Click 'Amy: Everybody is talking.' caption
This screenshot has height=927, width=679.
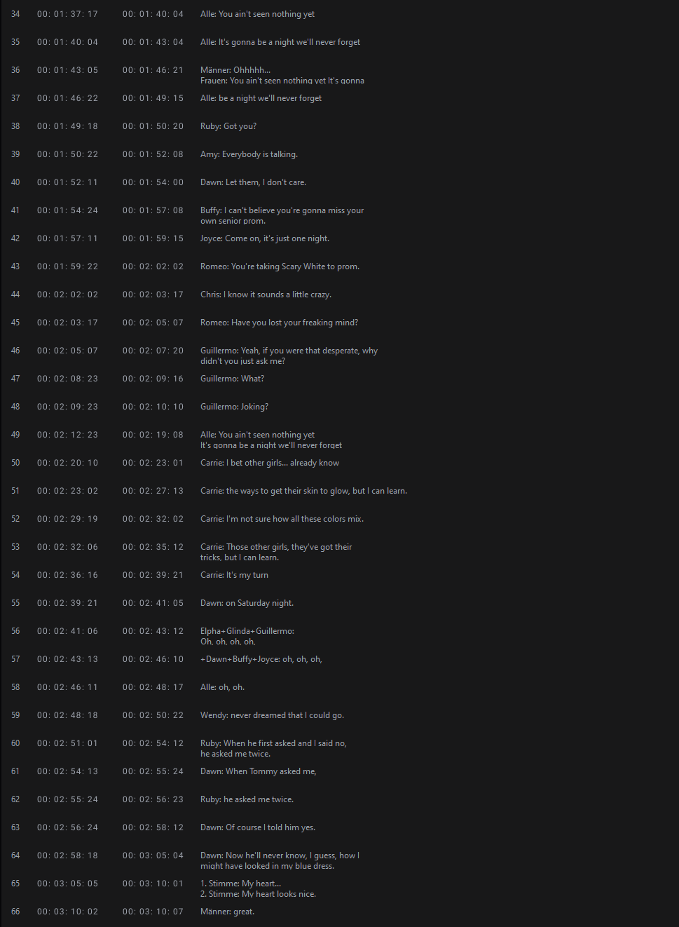pos(249,154)
